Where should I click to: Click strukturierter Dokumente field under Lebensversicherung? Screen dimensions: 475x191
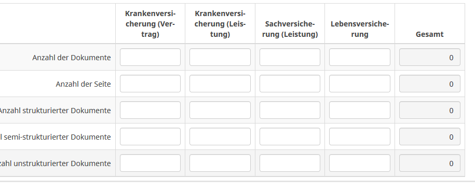360,110
